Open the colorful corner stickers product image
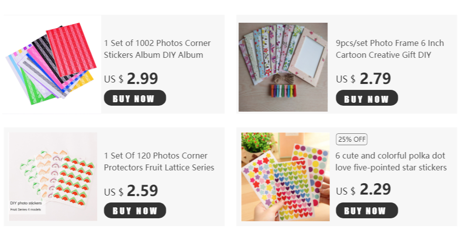Image resolution: width=461 pixels, height=240 pixels. (52, 64)
